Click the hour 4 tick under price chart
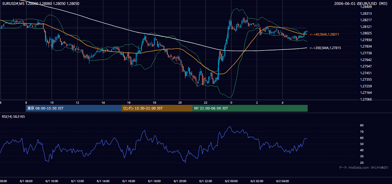This screenshot has width=392, height=184. pyautogui.click(x=282, y=102)
